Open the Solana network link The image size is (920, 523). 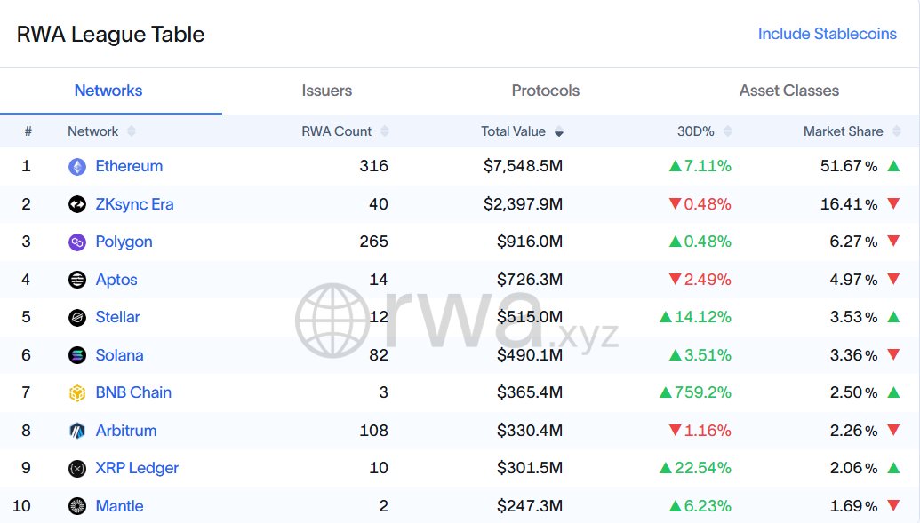coord(119,354)
